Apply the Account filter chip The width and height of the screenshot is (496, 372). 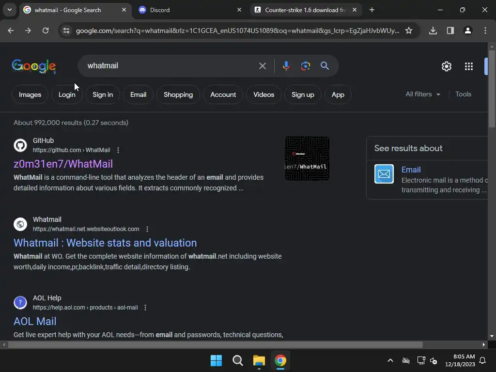tap(223, 94)
